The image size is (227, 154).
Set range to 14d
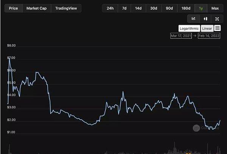point(138,8)
